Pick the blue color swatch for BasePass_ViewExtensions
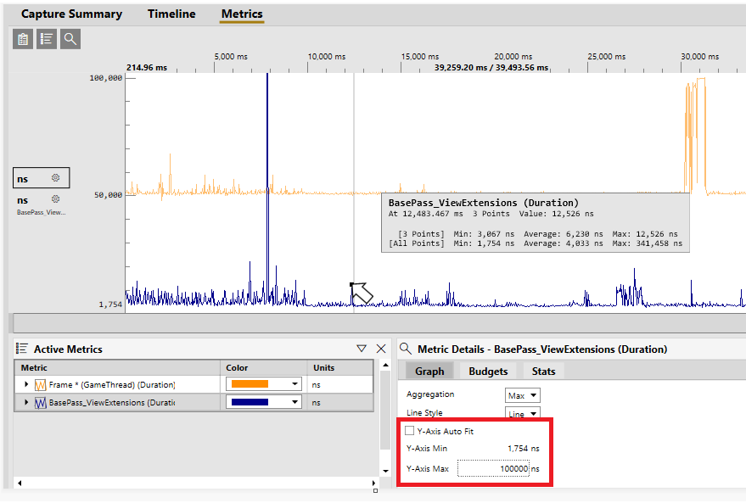 click(250, 402)
